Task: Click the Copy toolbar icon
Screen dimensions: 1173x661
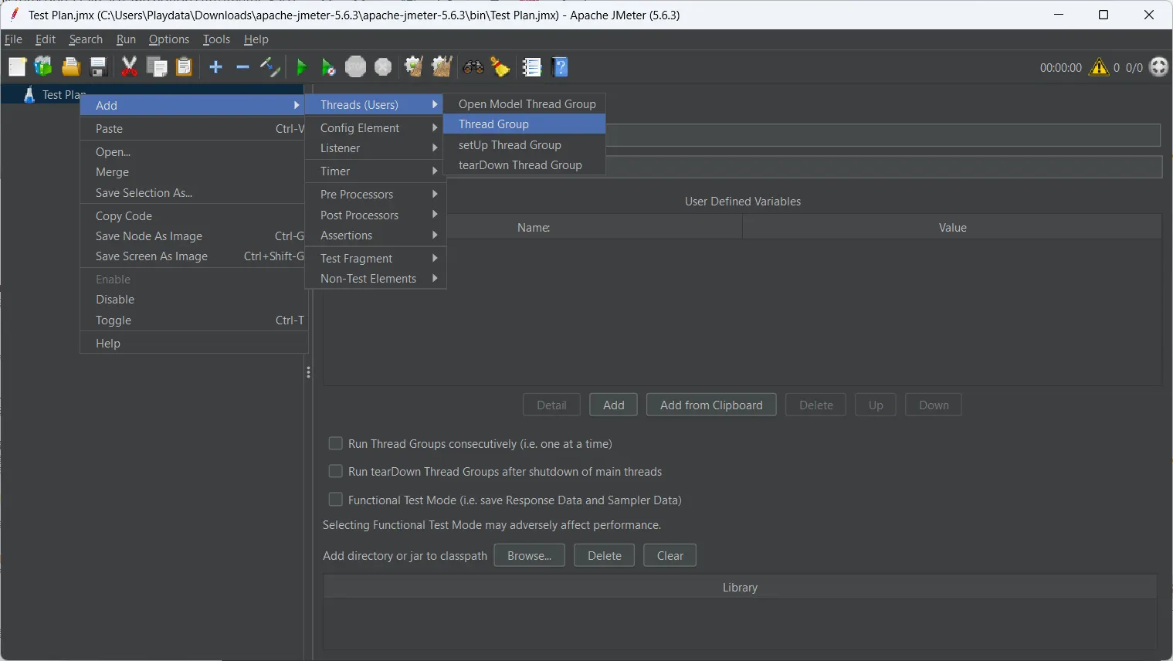Action: pos(157,67)
